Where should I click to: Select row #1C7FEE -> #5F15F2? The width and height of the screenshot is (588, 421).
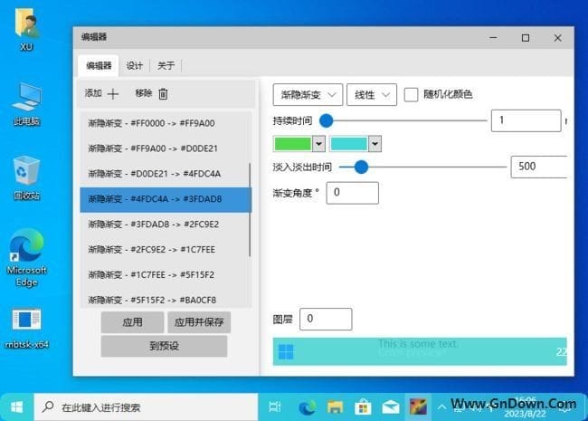point(166,274)
